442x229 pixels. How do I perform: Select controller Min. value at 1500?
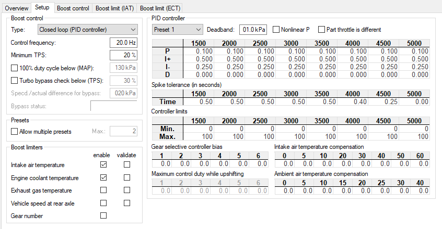[199, 129]
